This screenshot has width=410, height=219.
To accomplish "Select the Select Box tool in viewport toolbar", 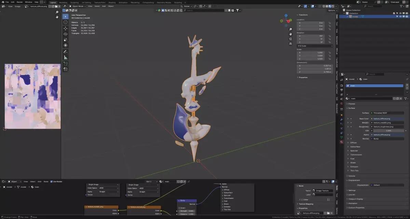I will pyautogui.click(x=66, y=16).
